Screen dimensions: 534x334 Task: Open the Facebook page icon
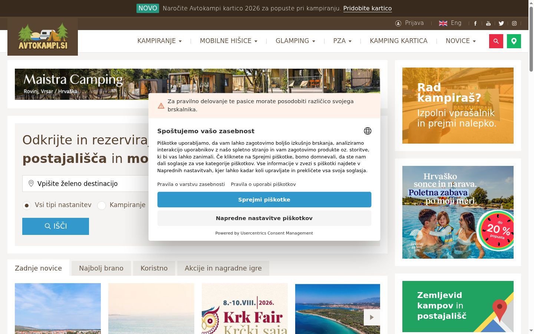475,23
